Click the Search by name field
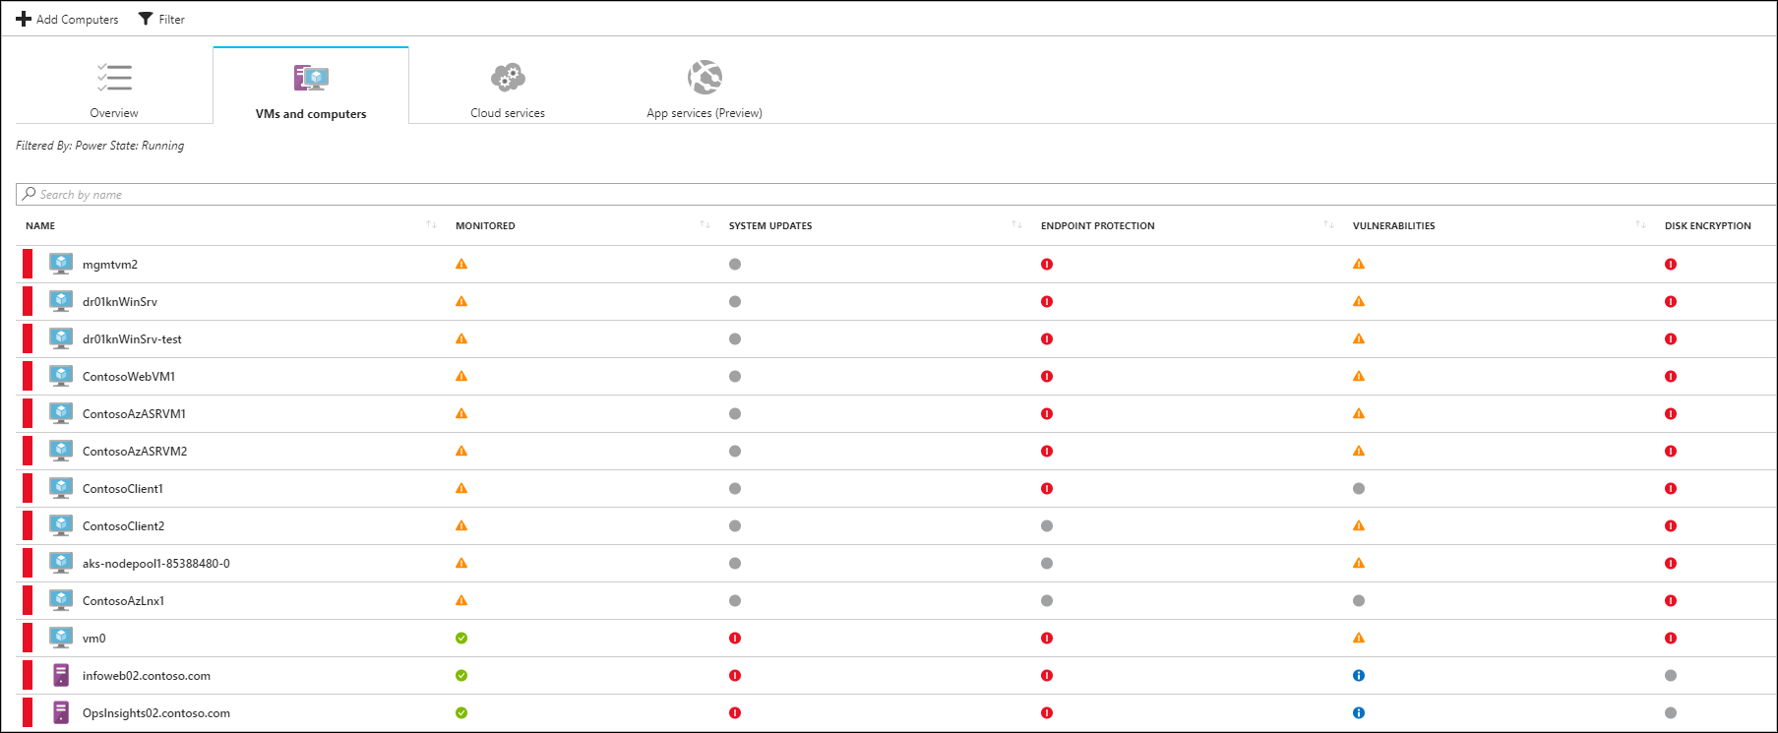1778x733 pixels. pyautogui.click(x=895, y=194)
